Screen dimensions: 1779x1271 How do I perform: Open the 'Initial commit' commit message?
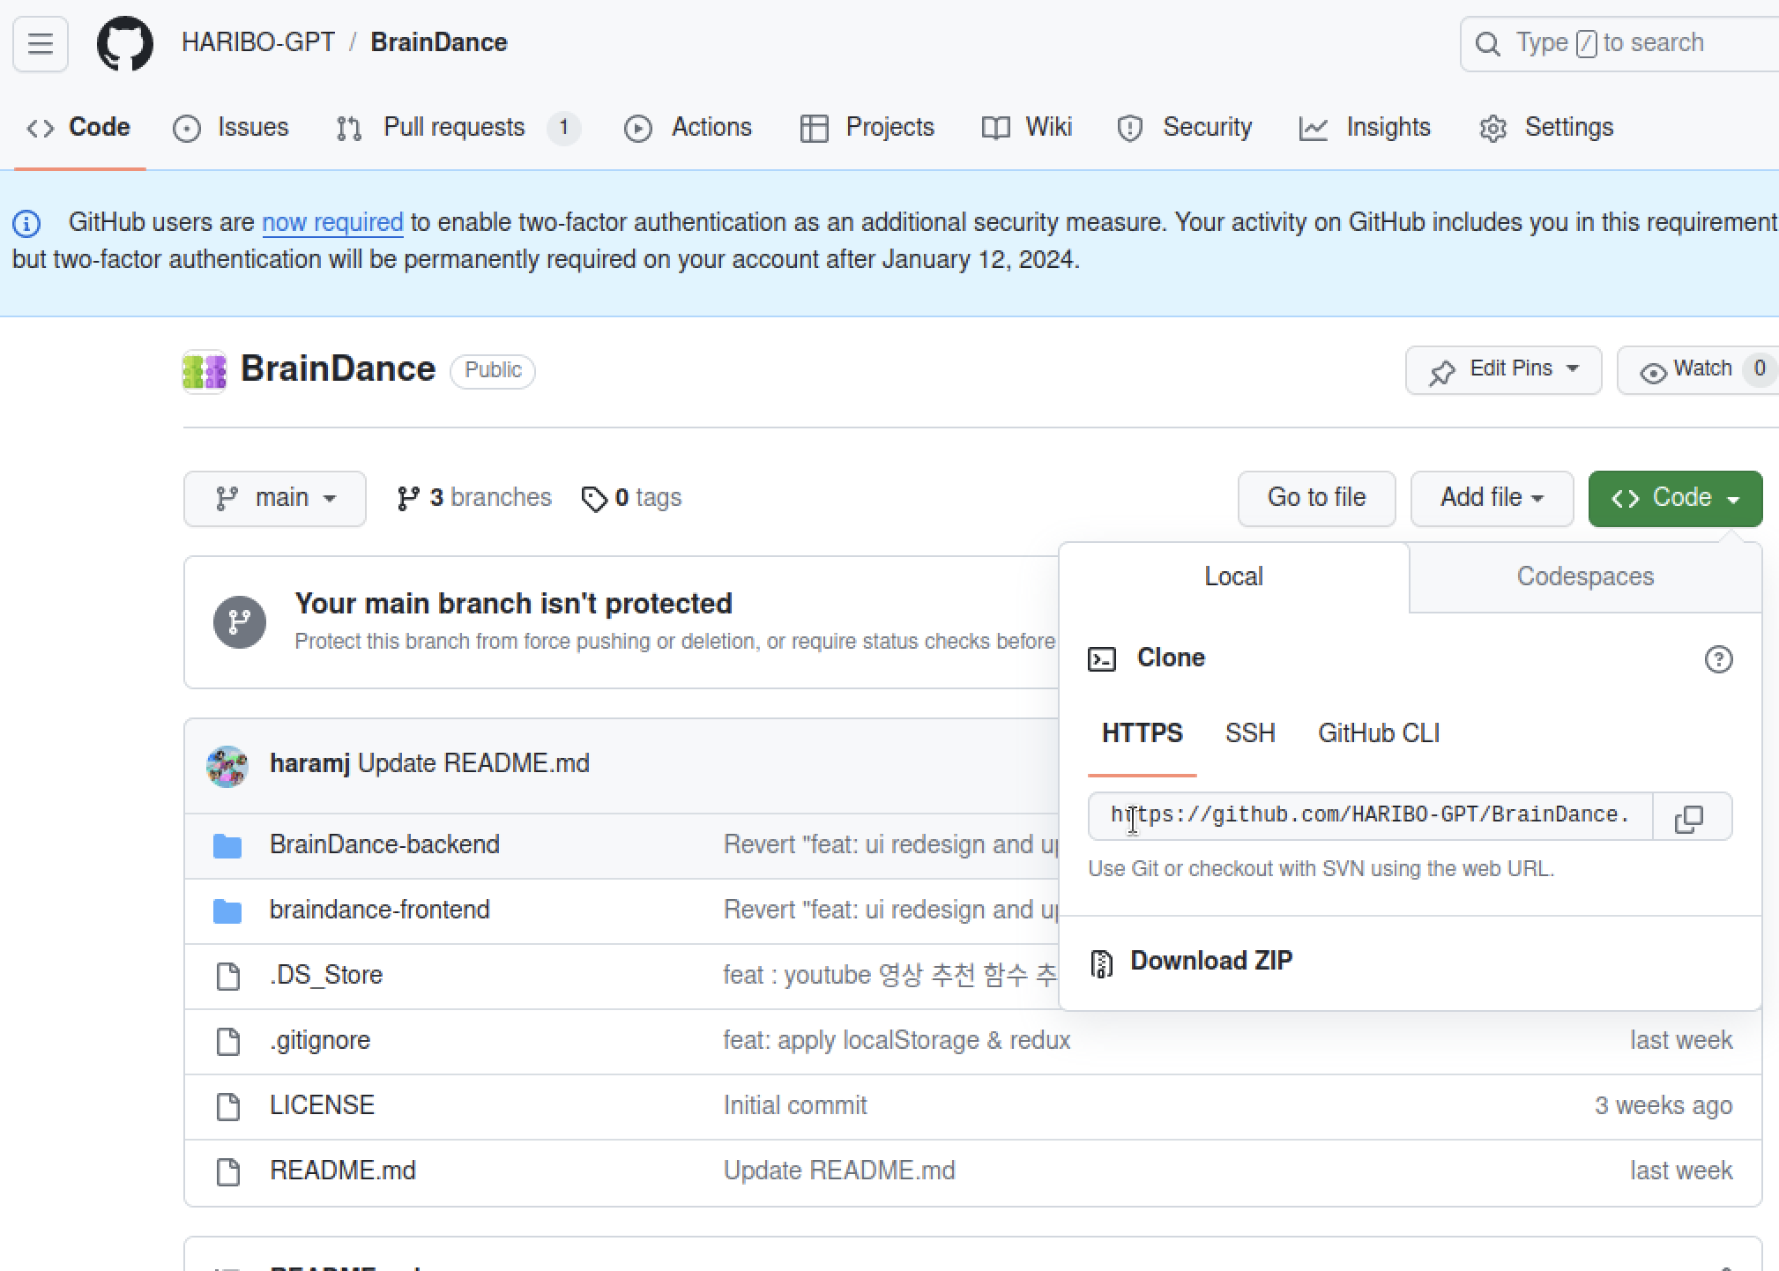point(795,1106)
